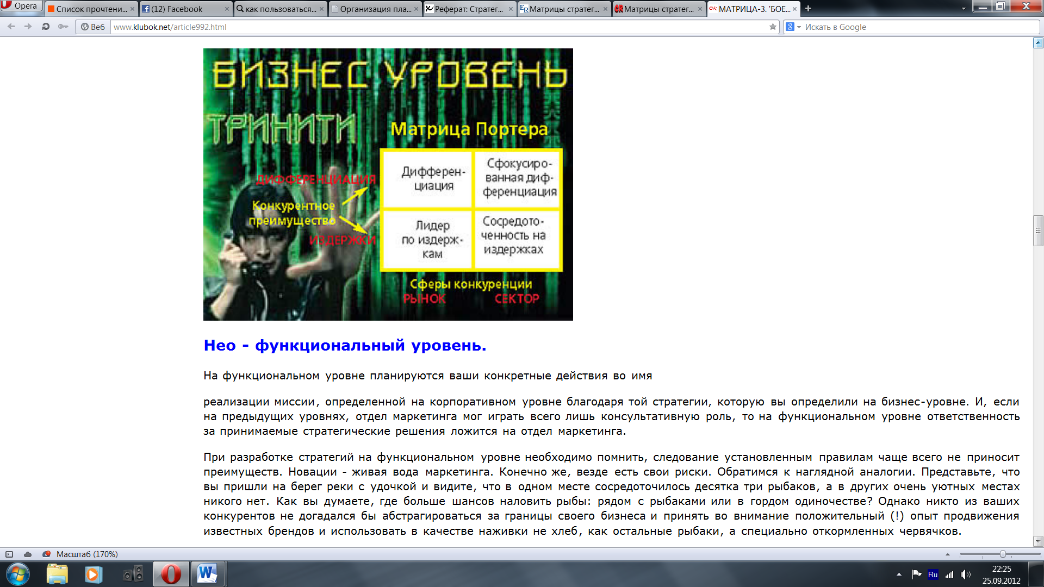Click the Opera taskbar button
Image resolution: width=1044 pixels, height=587 pixels.
pos(171,574)
